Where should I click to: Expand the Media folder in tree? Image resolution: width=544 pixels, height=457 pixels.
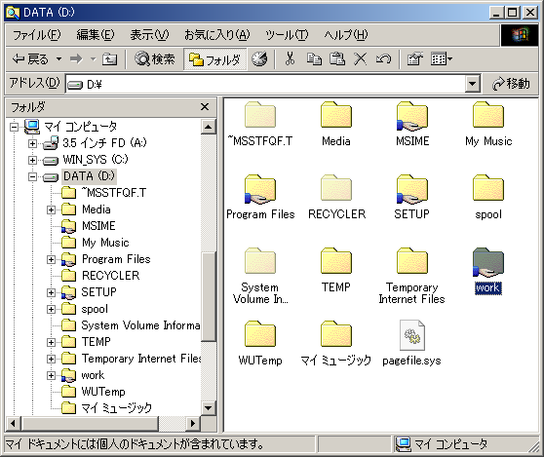[x=51, y=209]
